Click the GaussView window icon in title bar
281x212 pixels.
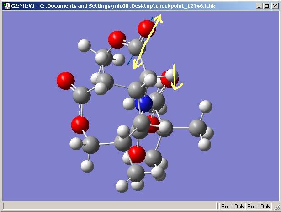point(7,6)
